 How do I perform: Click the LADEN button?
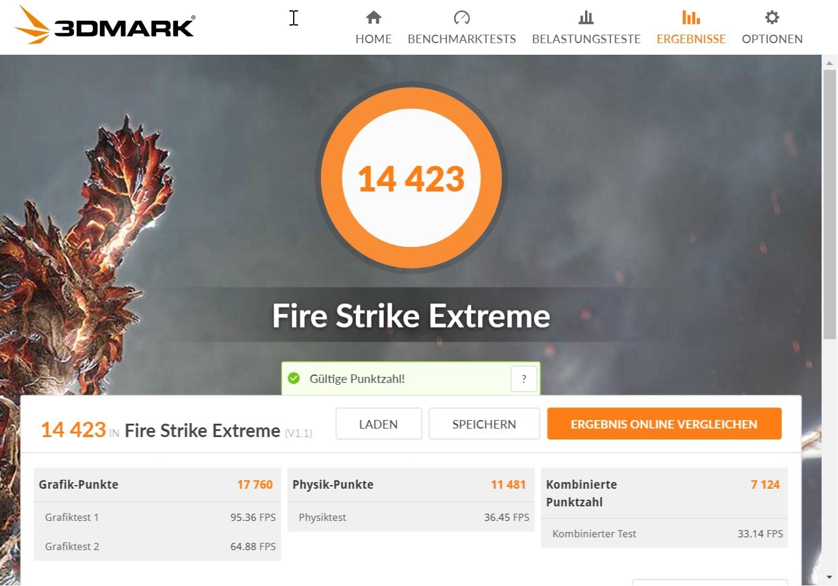coord(378,424)
